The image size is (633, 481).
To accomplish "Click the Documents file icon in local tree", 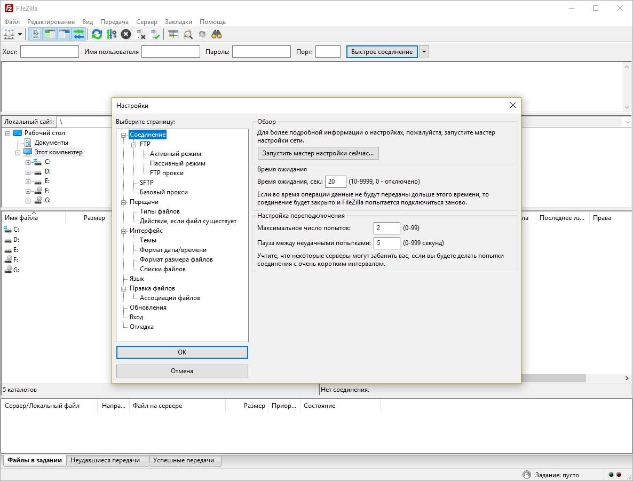I will [x=28, y=143].
